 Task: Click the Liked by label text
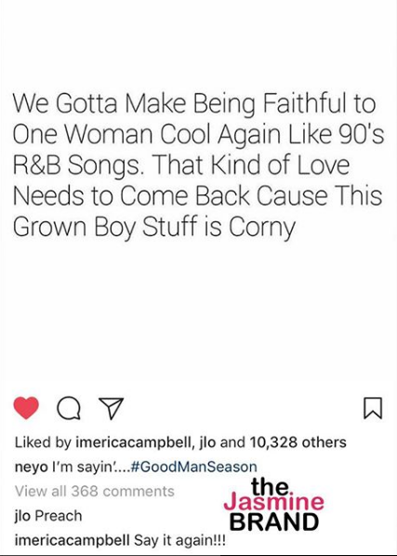point(44,443)
